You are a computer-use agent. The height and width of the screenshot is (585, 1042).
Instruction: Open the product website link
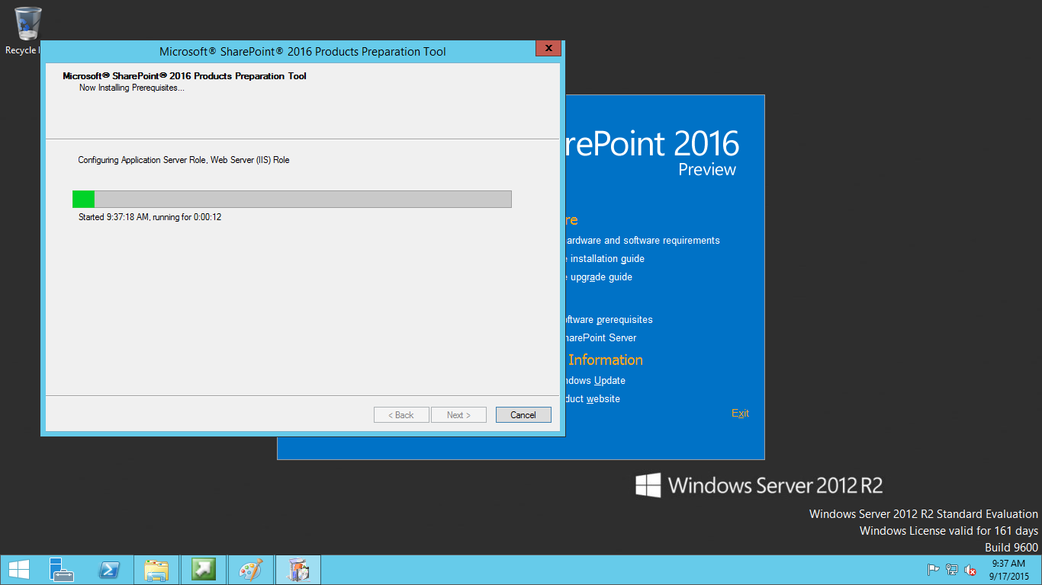[x=593, y=399]
